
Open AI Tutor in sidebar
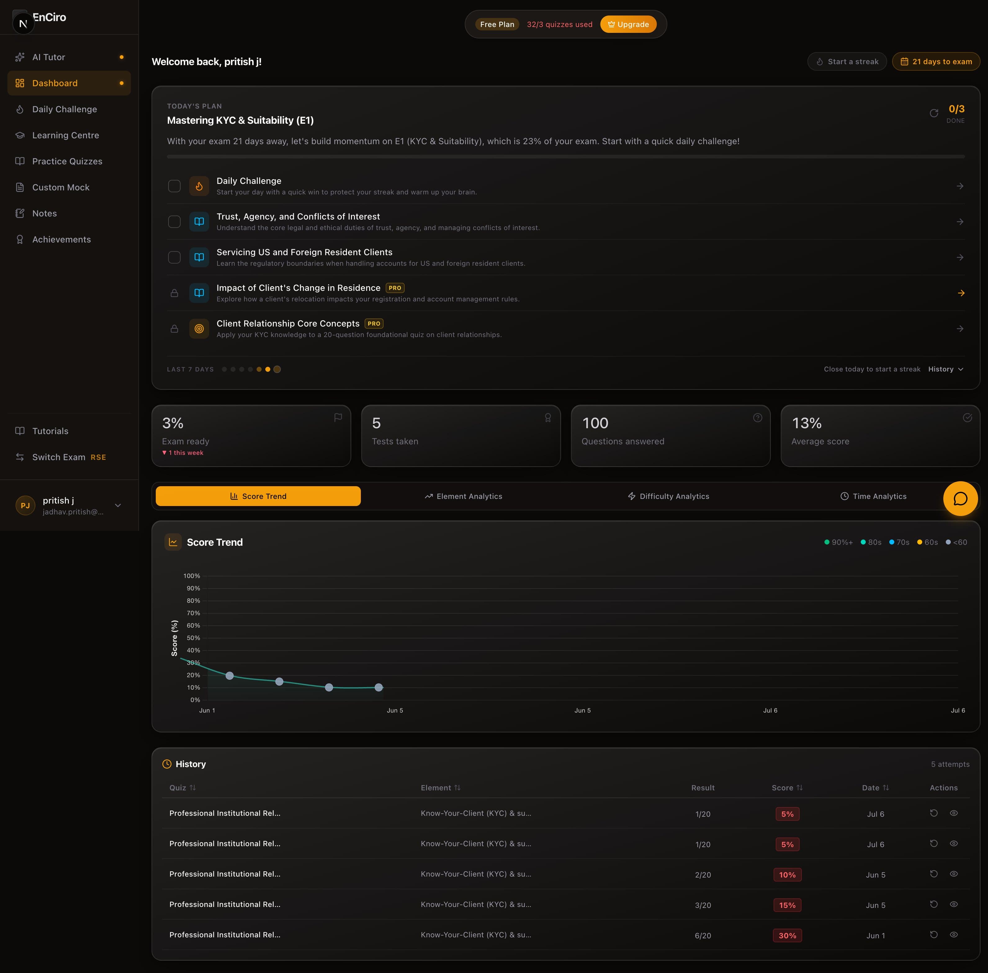coord(69,57)
